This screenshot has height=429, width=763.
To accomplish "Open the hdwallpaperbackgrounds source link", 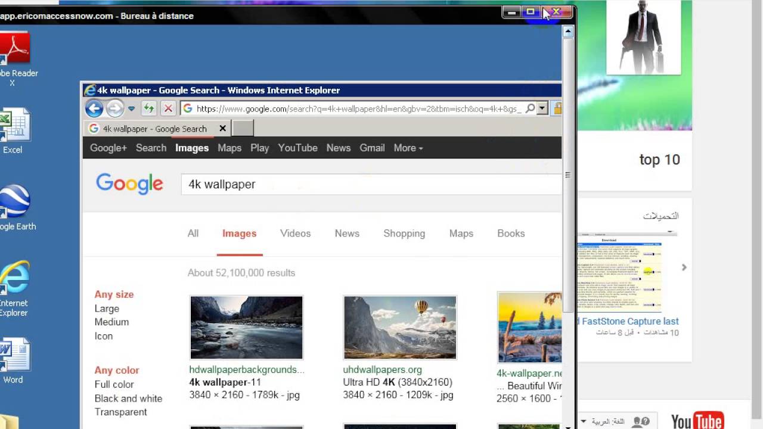I will click(247, 369).
